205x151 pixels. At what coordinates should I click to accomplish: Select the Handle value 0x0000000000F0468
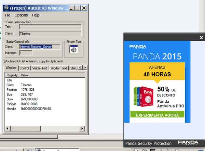click(x=36, y=109)
